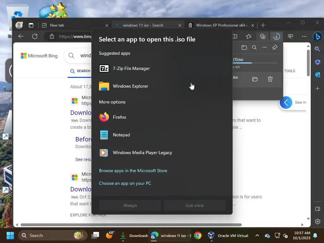Select Firefox from More options
This screenshot has width=324, height=243.
pyautogui.click(x=162, y=117)
